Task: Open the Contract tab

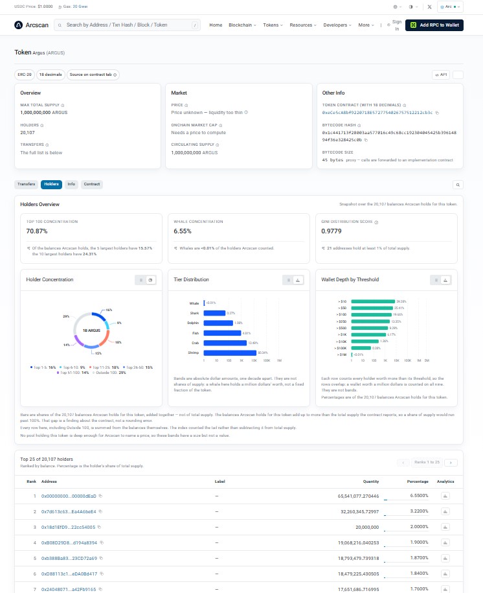Action: point(92,184)
